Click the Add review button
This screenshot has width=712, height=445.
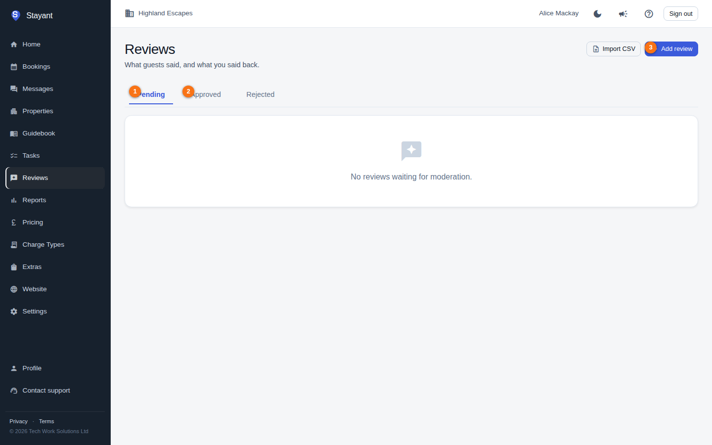pos(671,49)
